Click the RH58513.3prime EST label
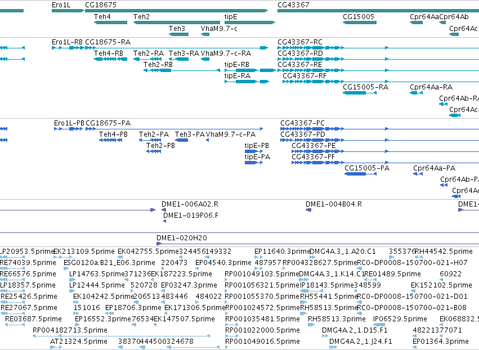 click(337, 319)
